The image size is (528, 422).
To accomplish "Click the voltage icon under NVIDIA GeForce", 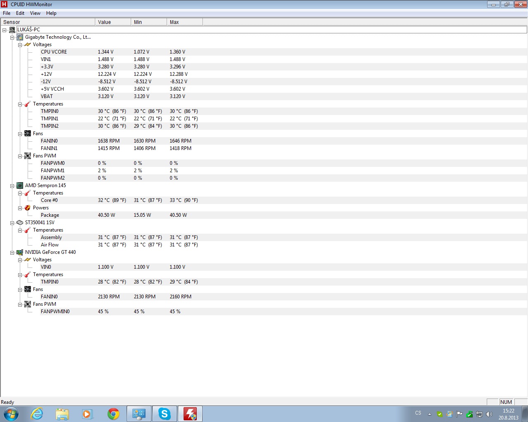I will [x=28, y=260].
